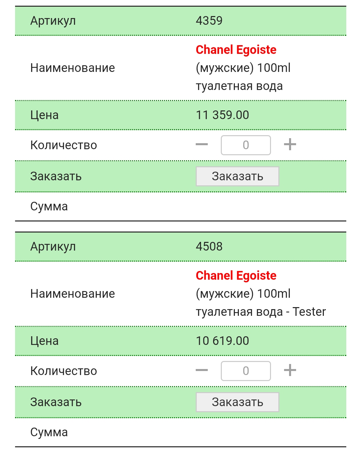Decrease quantity for the Tester product
The height and width of the screenshot is (457, 361).
[202, 370]
